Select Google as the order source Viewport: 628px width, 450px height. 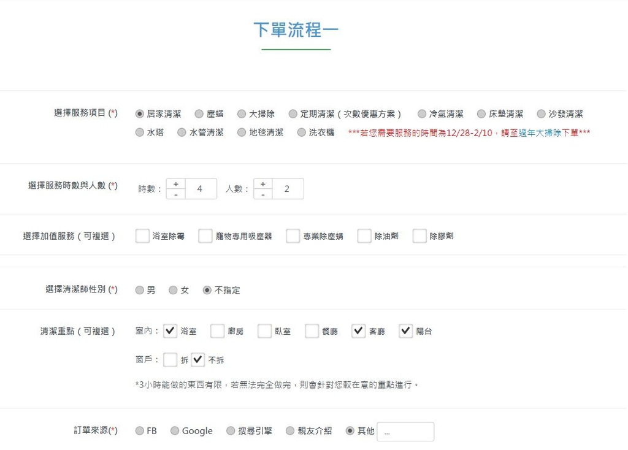click(x=174, y=430)
